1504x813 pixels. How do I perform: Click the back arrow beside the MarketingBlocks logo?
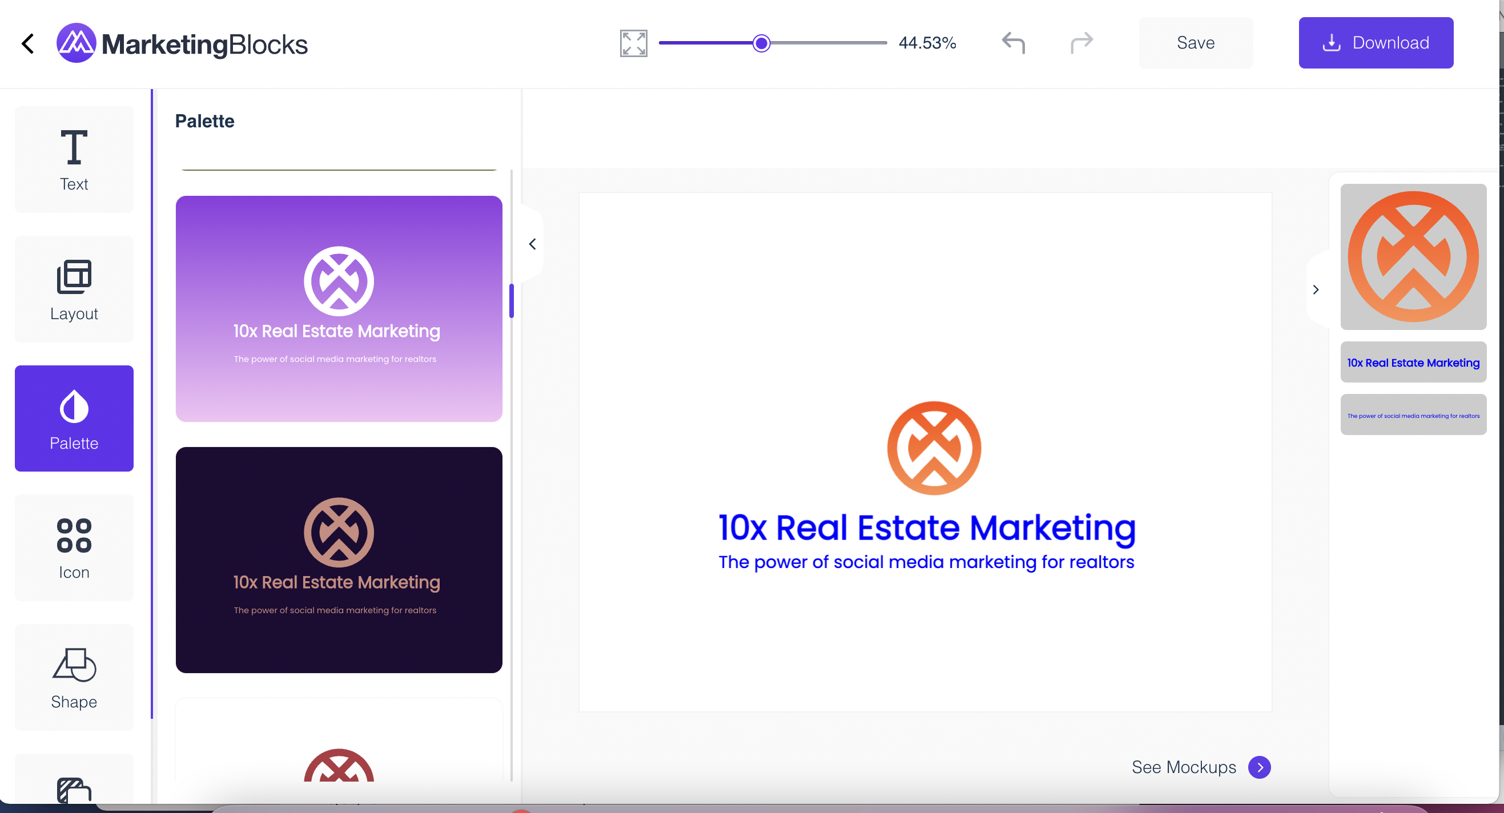pyautogui.click(x=27, y=43)
